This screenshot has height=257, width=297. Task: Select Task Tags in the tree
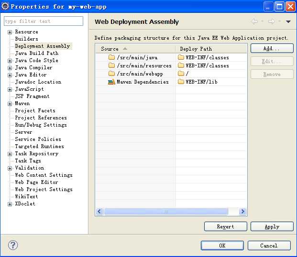coord(28,161)
